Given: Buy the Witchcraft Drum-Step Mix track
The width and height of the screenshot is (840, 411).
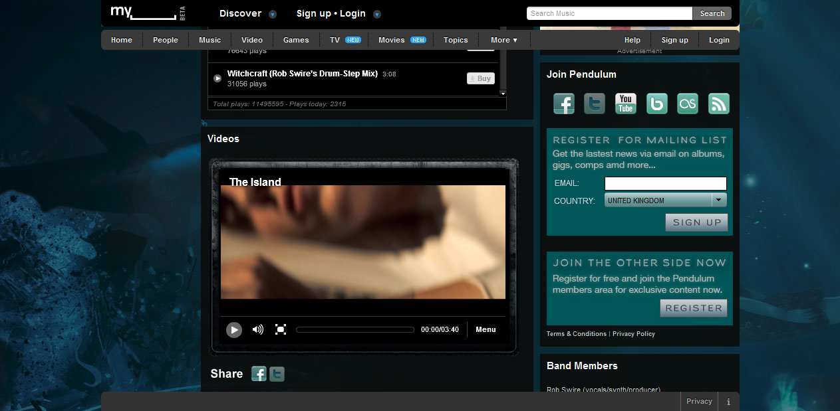Looking at the screenshot, I should point(481,78).
